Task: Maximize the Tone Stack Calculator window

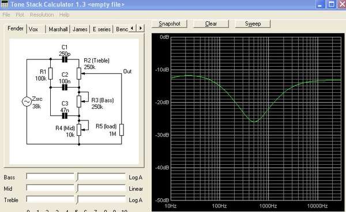Action: tap(331, 5)
